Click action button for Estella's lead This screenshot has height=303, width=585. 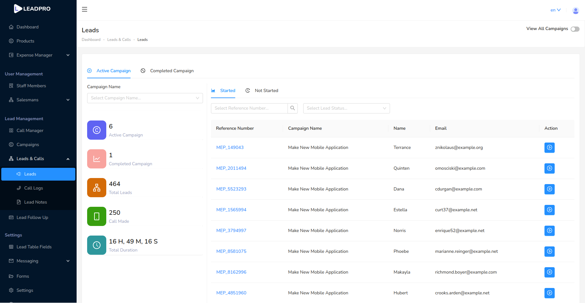(549, 210)
